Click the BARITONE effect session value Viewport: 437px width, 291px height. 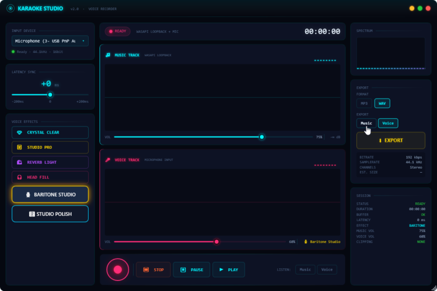417,226
